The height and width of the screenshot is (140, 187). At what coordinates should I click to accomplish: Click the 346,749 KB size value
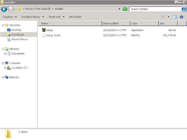pyautogui.click(x=169, y=35)
